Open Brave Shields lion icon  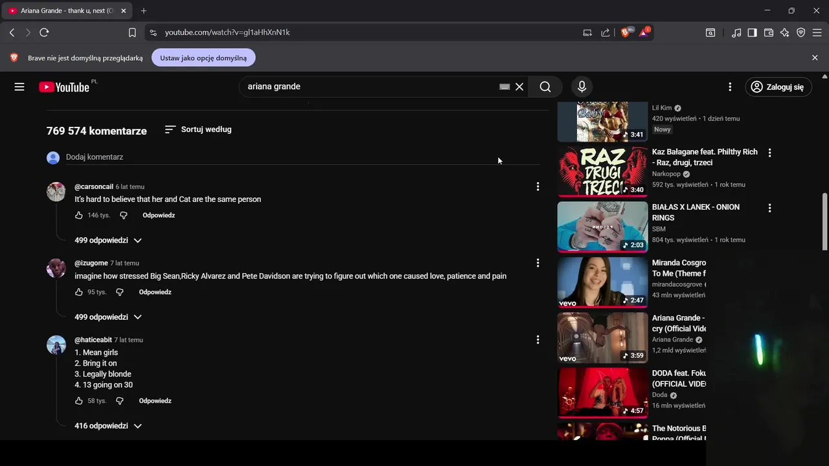(x=626, y=32)
